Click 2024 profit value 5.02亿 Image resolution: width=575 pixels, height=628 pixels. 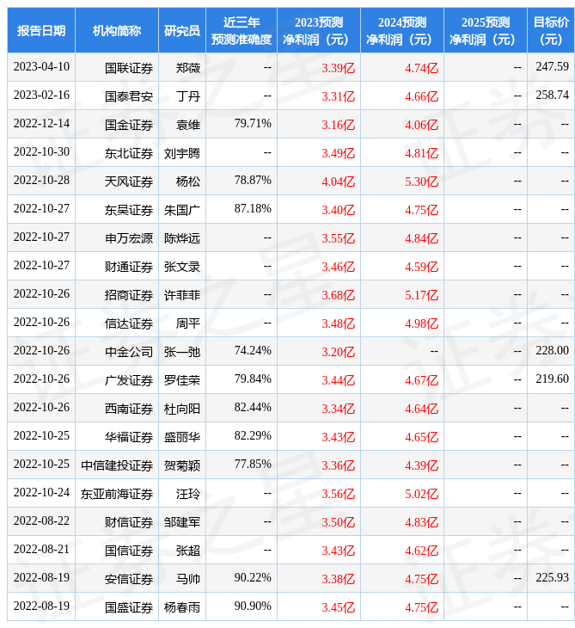coord(422,494)
